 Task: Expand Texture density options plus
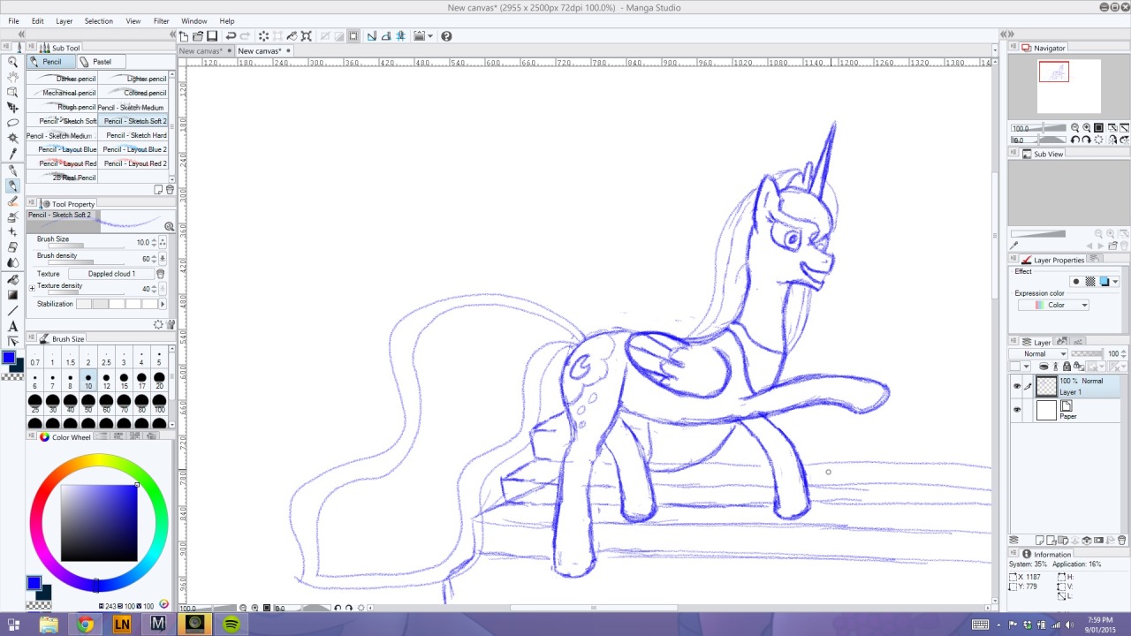32,288
